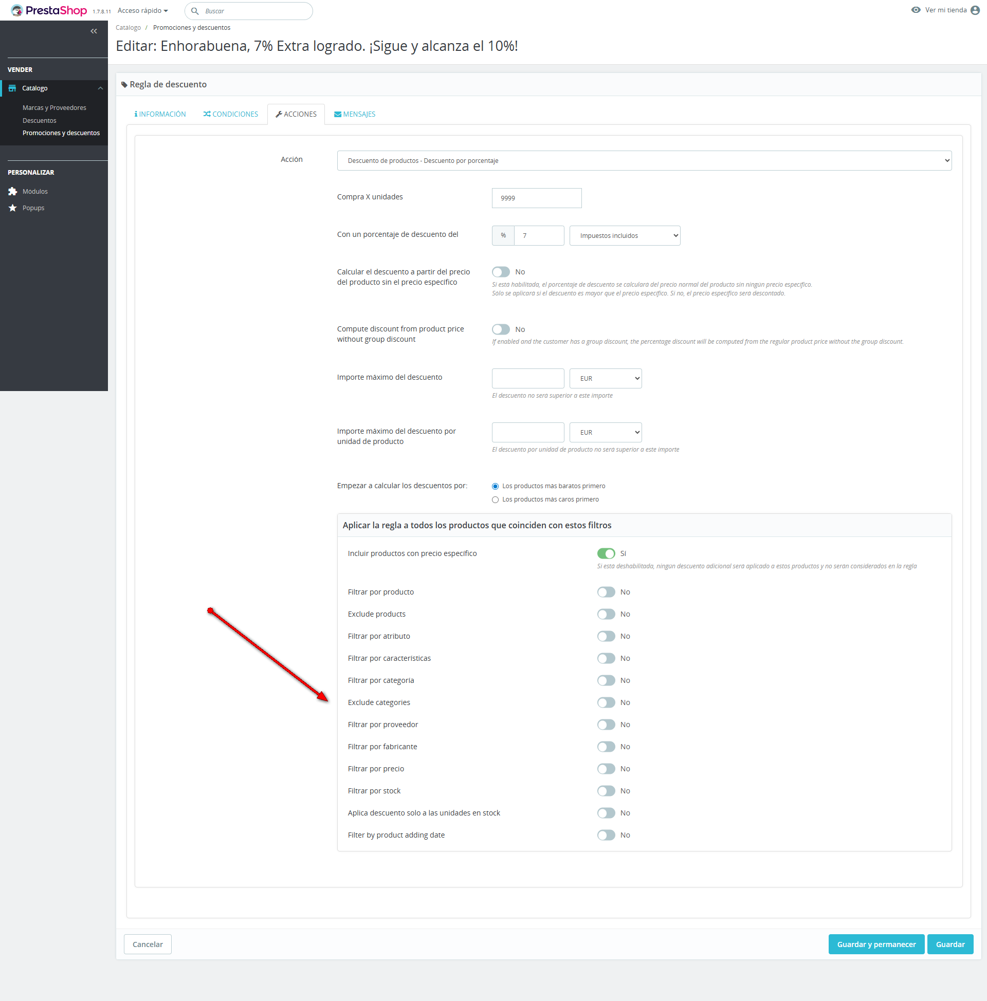Click the Modulos puzzle-piece icon
The width and height of the screenshot is (987, 1001).
click(x=13, y=191)
